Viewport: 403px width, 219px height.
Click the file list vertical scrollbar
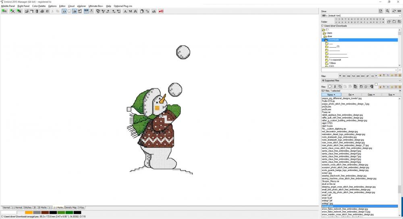[x=400, y=157]
